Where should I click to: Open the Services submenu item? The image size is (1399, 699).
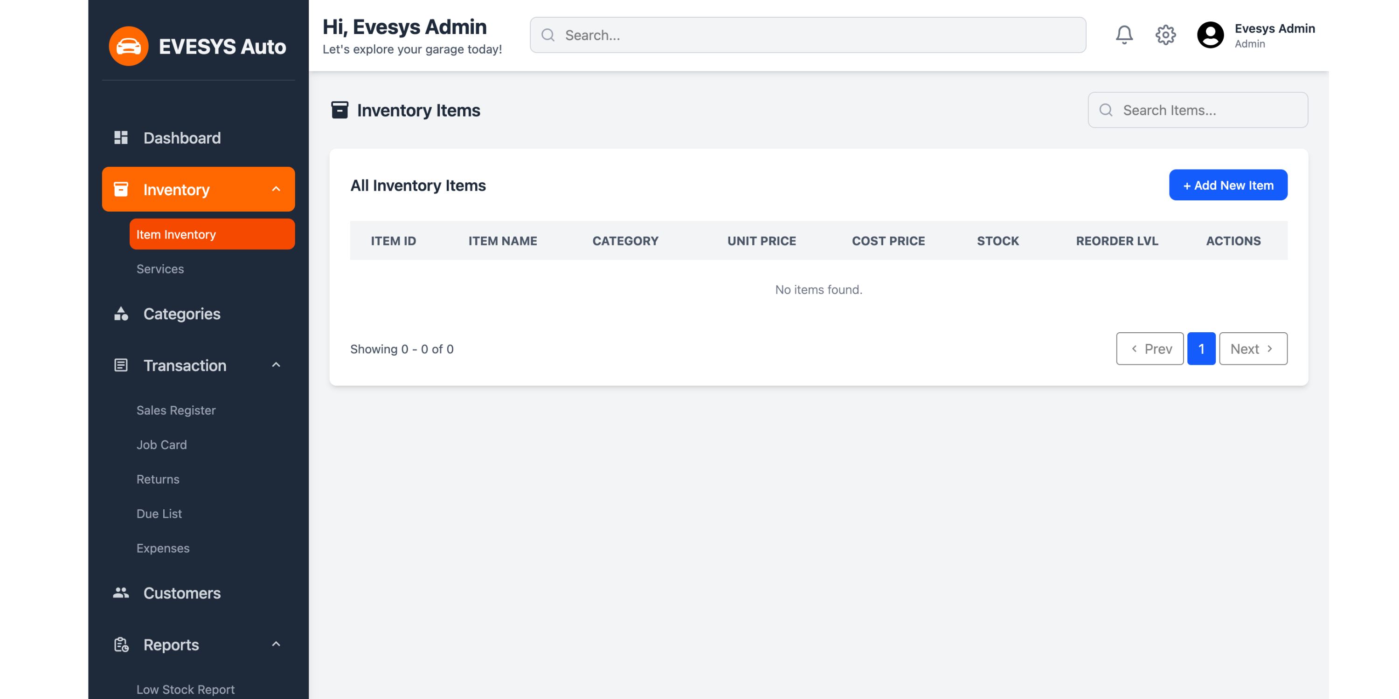click(160, 268)
